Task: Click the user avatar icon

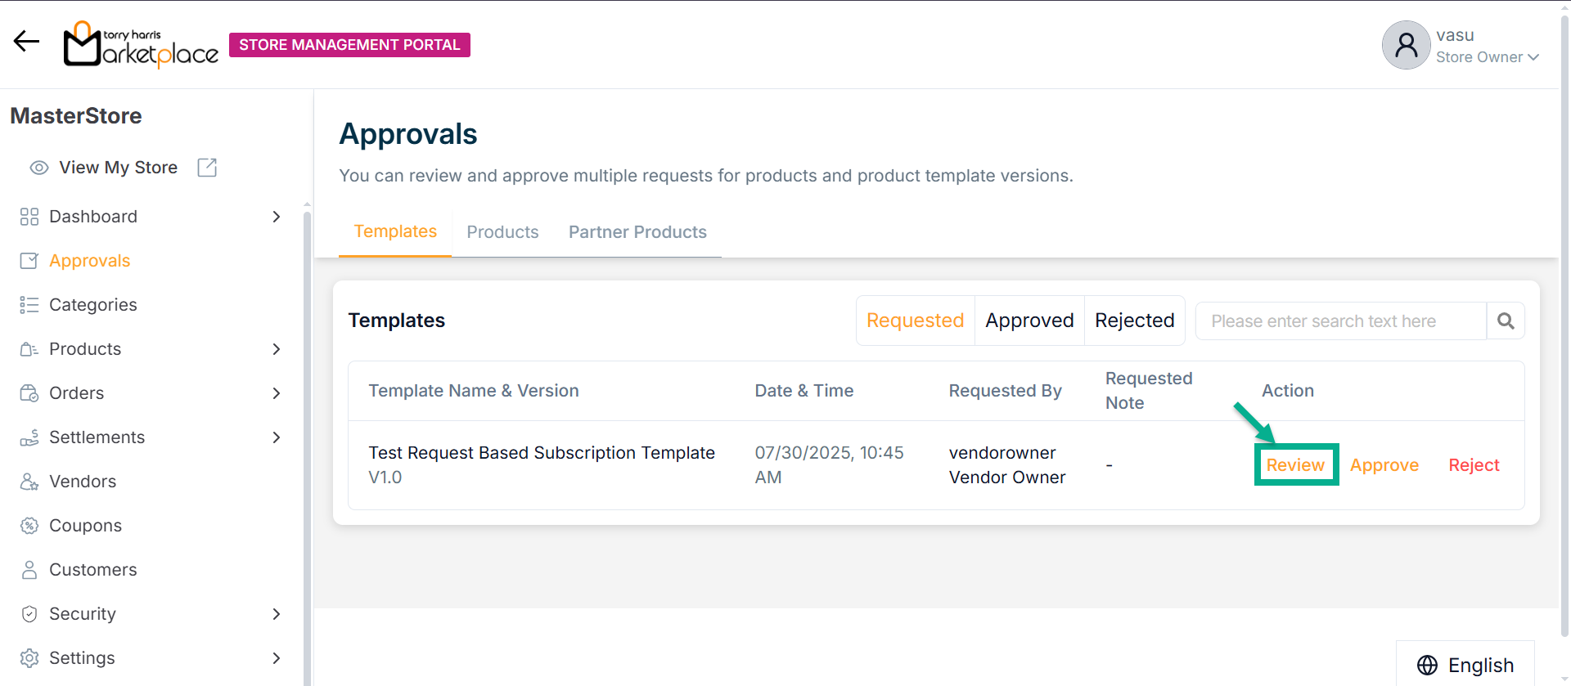Action: [1406, 45]
